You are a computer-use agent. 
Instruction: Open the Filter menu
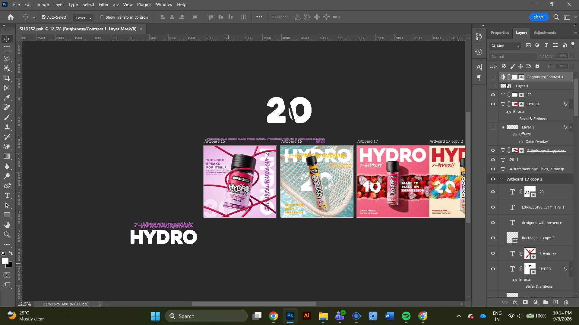click(103, 5)
